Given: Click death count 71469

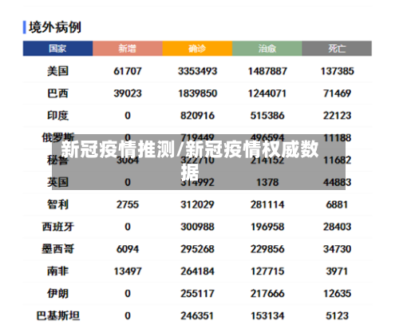Looking at the screenshot, I should (x=337, y=93).
